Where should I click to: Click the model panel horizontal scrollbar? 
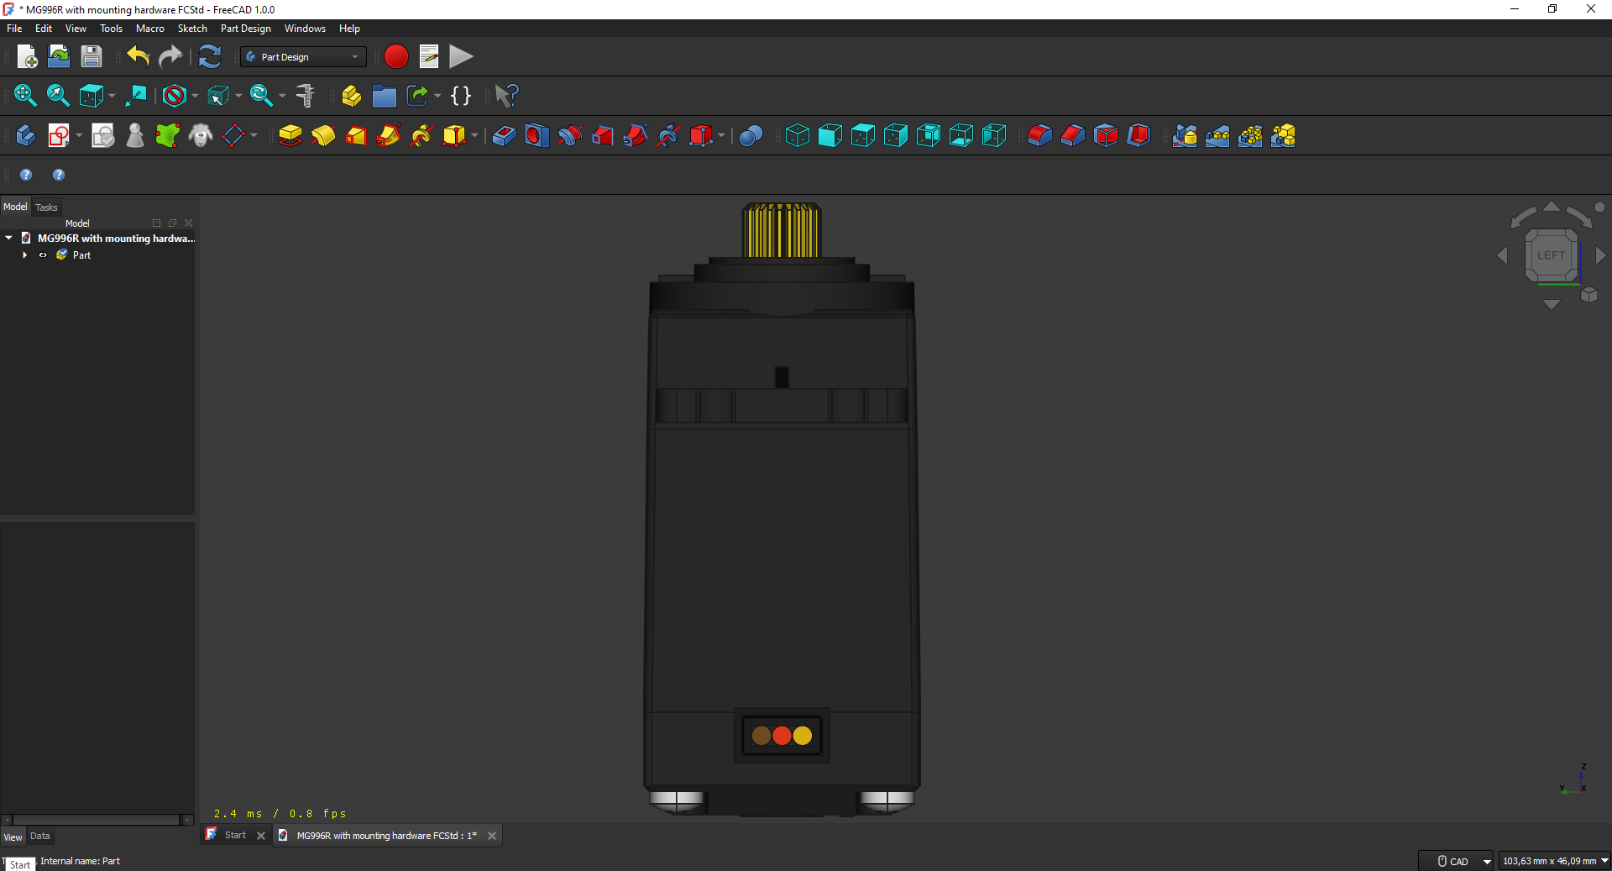97,820
